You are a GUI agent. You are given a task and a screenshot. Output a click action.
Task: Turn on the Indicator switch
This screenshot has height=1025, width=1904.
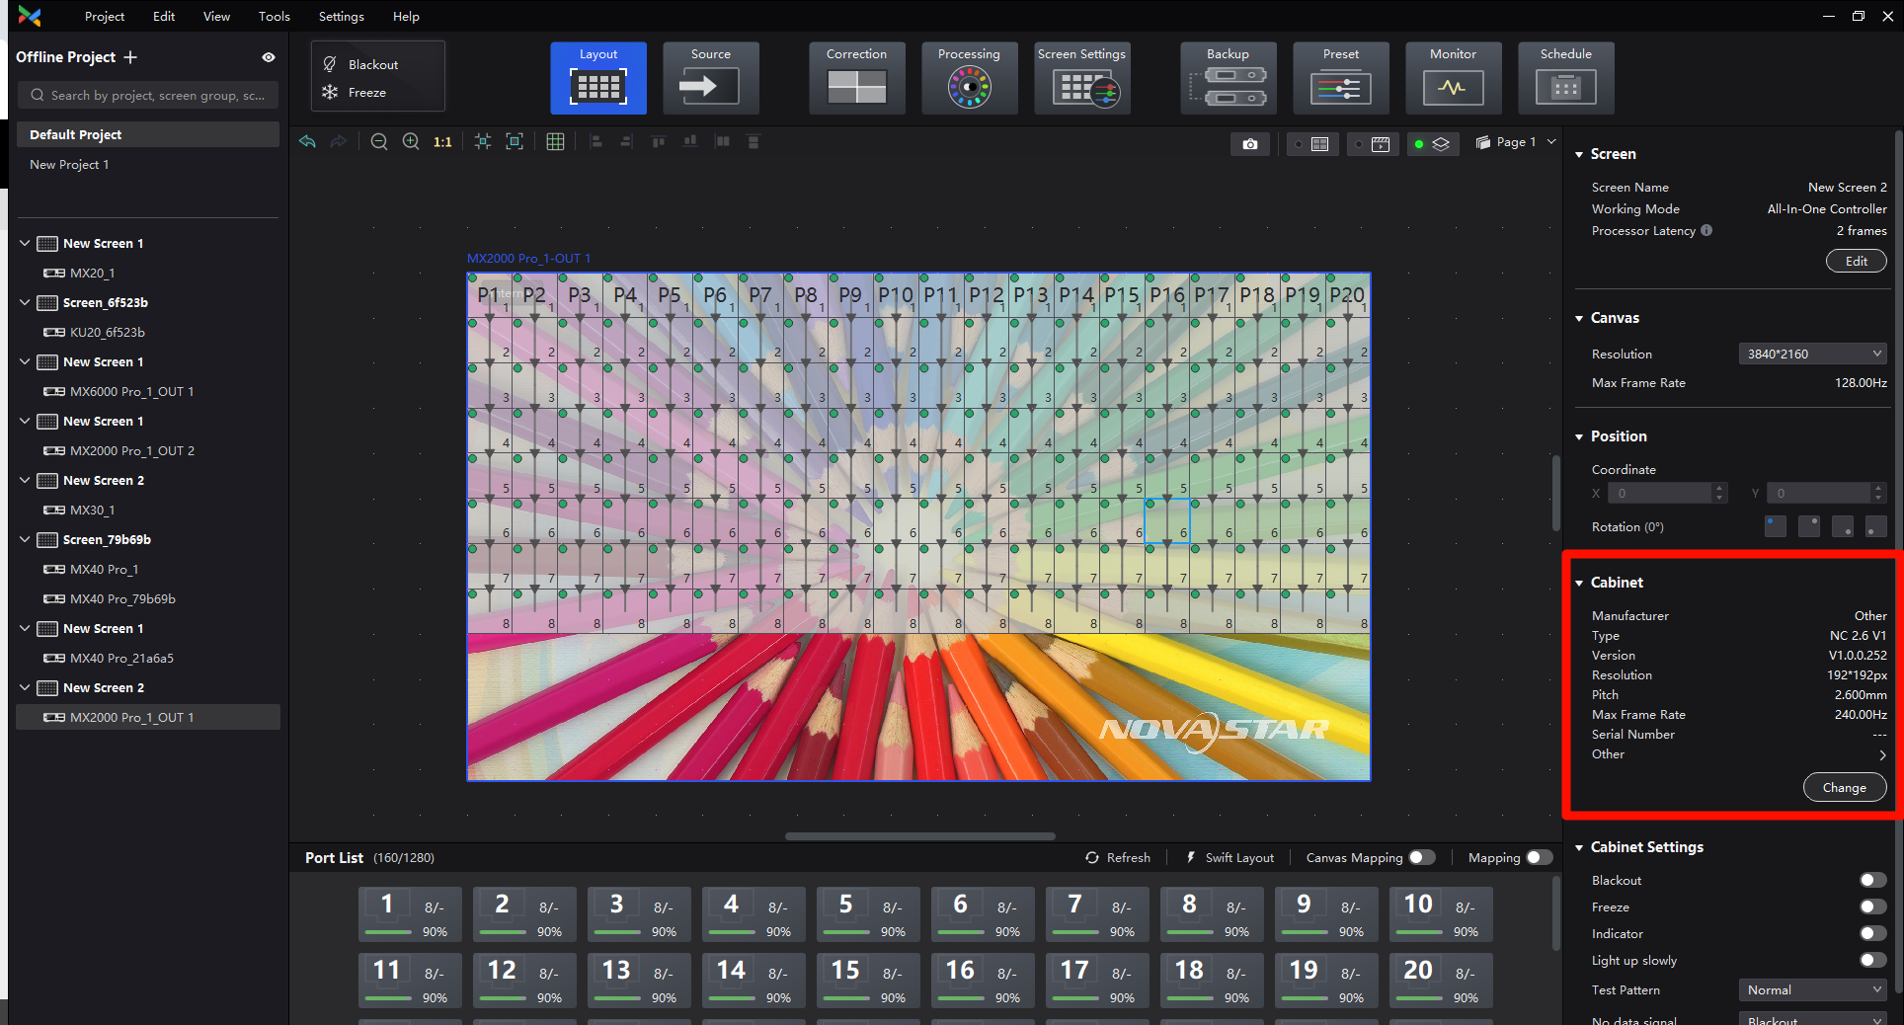coord(1872,933)
